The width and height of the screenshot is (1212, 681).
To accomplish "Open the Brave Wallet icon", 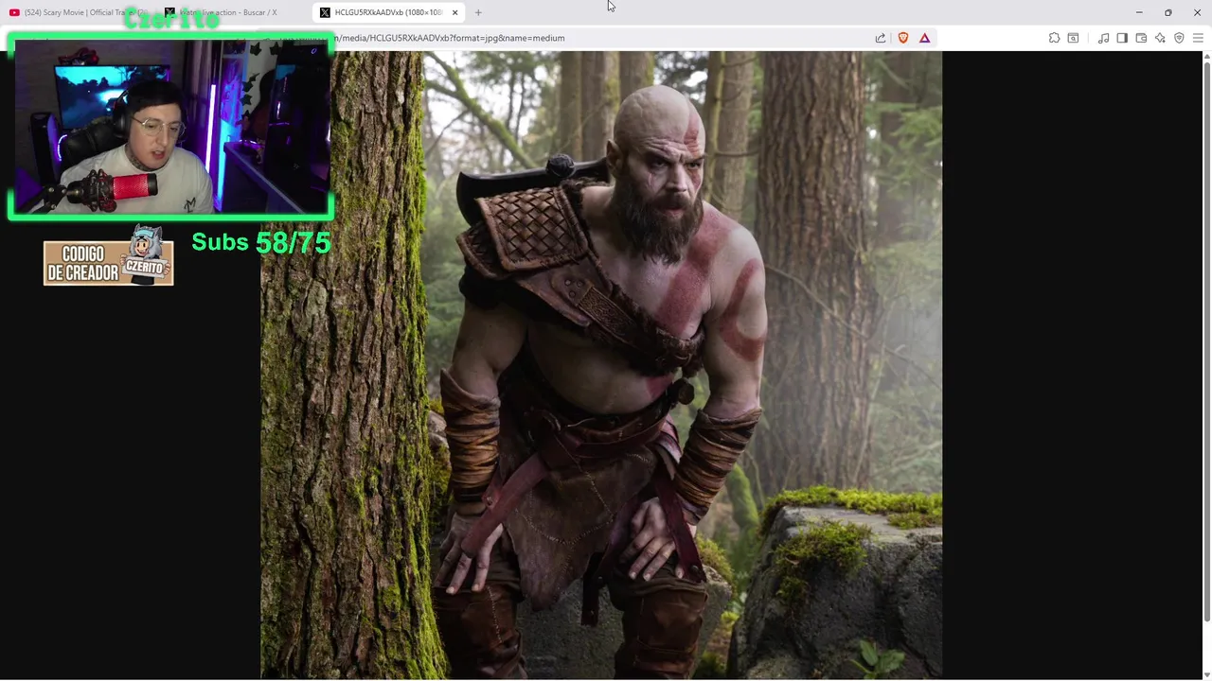I will pyautogui.click(x=1141, y=38).
